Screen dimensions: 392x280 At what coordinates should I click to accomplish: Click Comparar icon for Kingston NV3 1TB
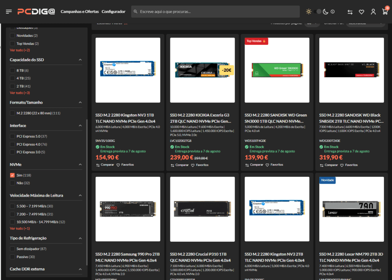[x=98, y=165]
